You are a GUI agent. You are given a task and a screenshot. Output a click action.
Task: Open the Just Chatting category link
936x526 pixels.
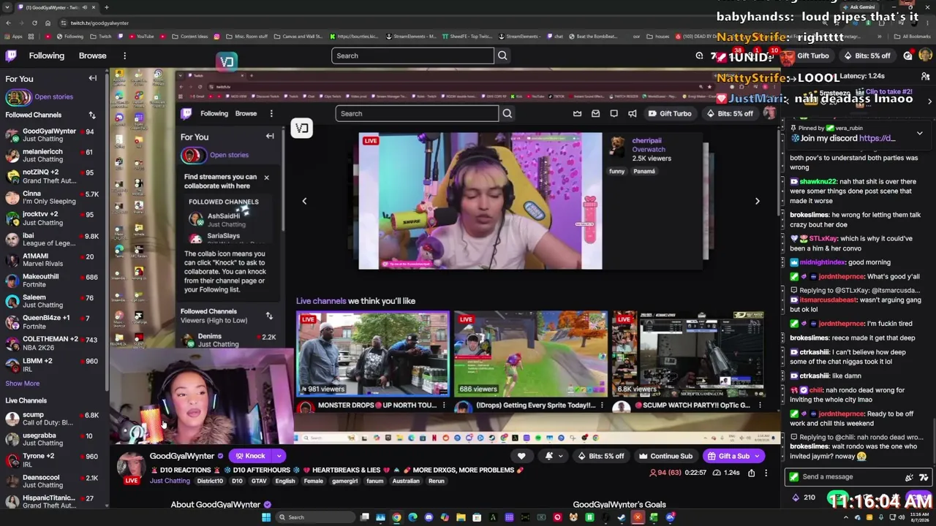[170, 481]
